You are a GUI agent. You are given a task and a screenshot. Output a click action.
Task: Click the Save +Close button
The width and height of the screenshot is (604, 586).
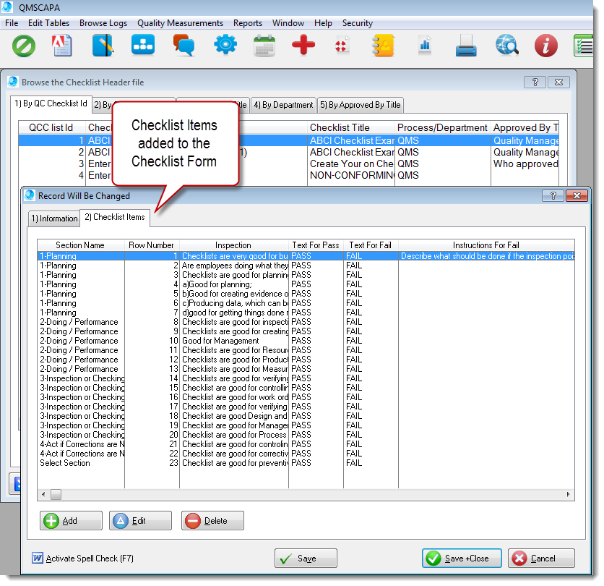coord(462,558)
